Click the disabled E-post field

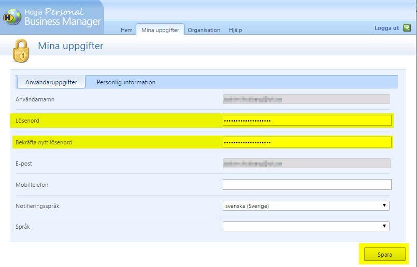coord(306,164)
